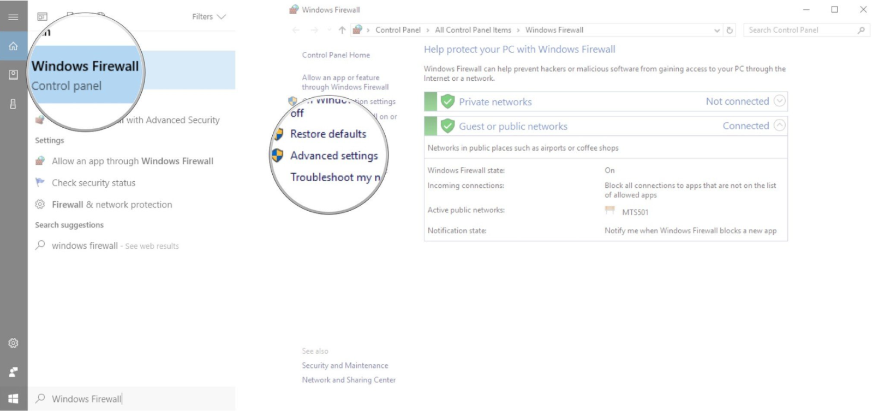Expand the Filters dropdown
This screenshot has height=411, width=873.
pos(208,17)
